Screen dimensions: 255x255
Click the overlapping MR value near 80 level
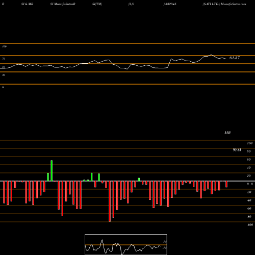[237, 149]
